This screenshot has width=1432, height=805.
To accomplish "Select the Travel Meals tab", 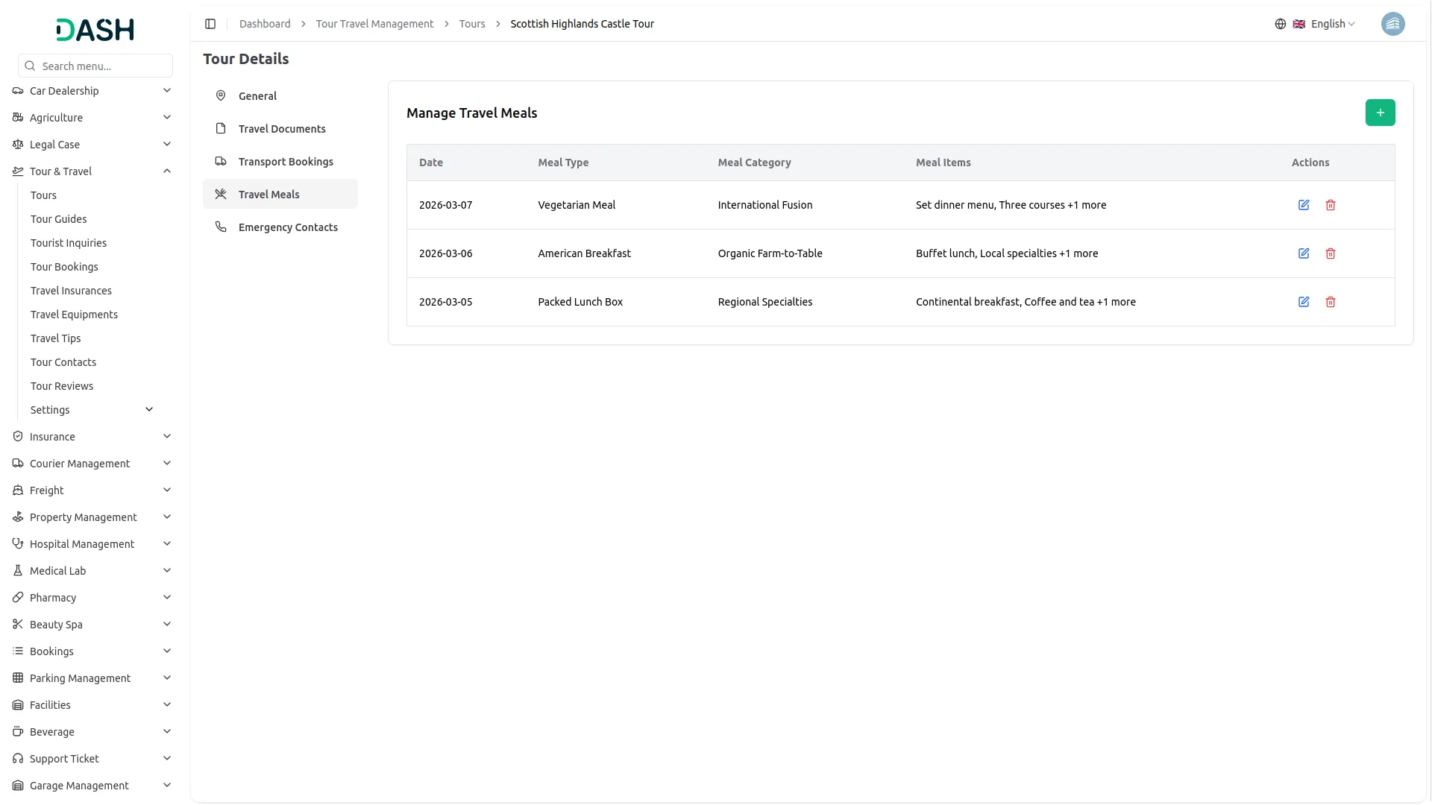I will pos(280,195).
